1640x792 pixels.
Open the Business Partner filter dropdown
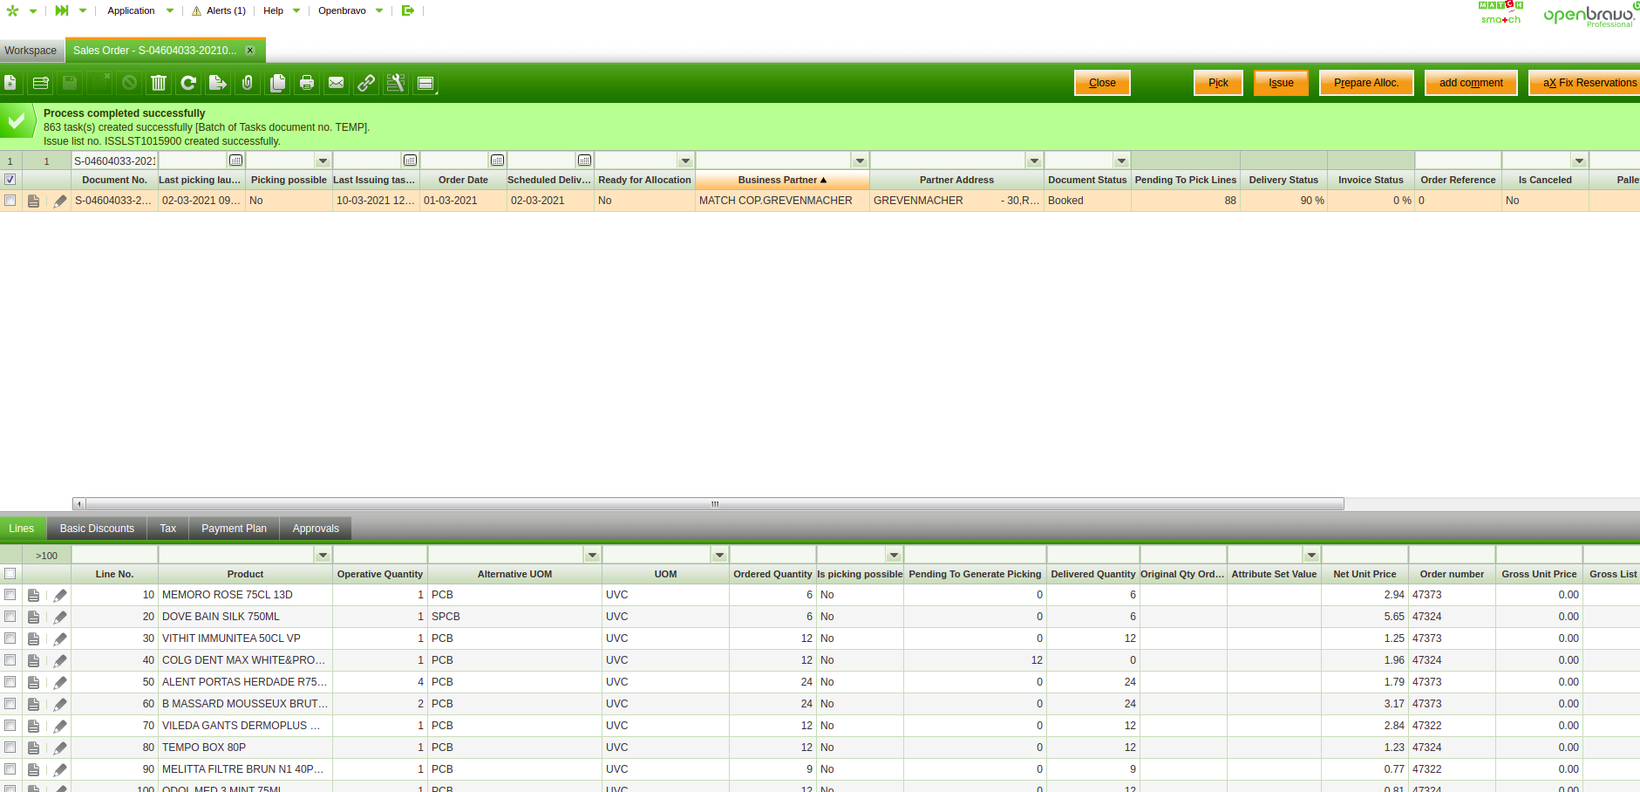pyautogui.click(x=860, y=160)
